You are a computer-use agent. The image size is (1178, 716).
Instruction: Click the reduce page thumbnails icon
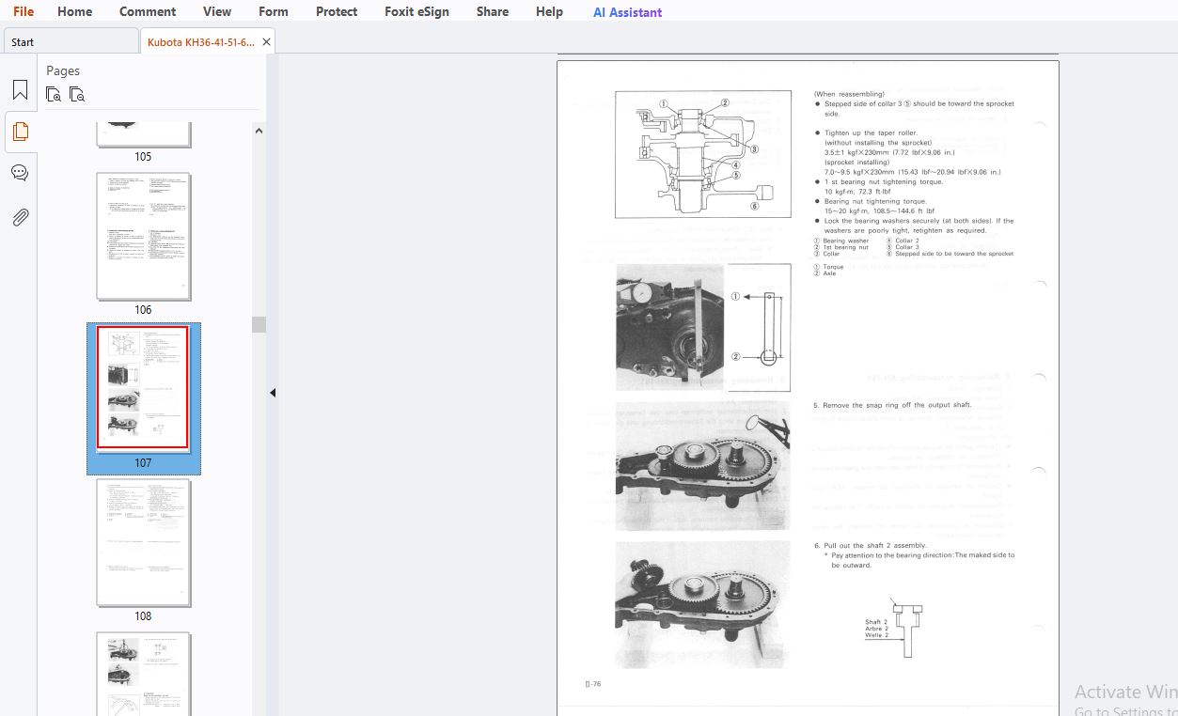click(77, 94)
